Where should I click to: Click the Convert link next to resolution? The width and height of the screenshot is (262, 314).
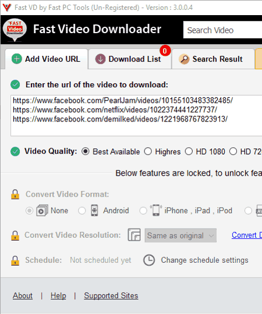(247, 235)
